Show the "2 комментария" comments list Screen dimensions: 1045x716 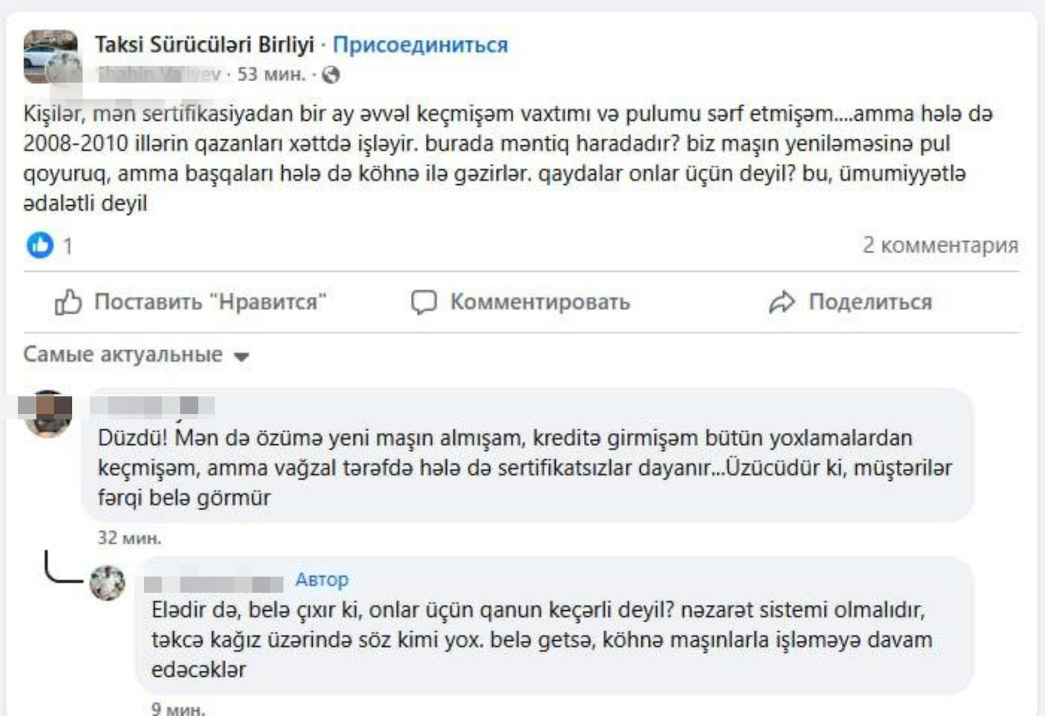click(x=940, y=245)
